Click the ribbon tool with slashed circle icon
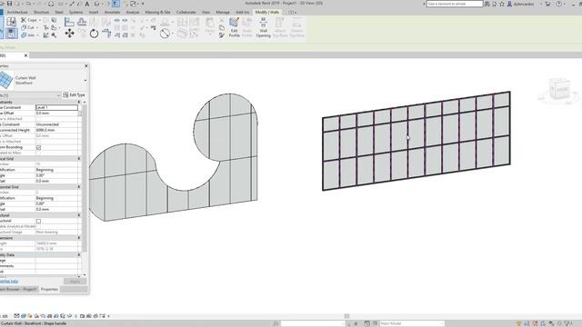This screenshot has width=582, height=327. click(x=165, y=34)
